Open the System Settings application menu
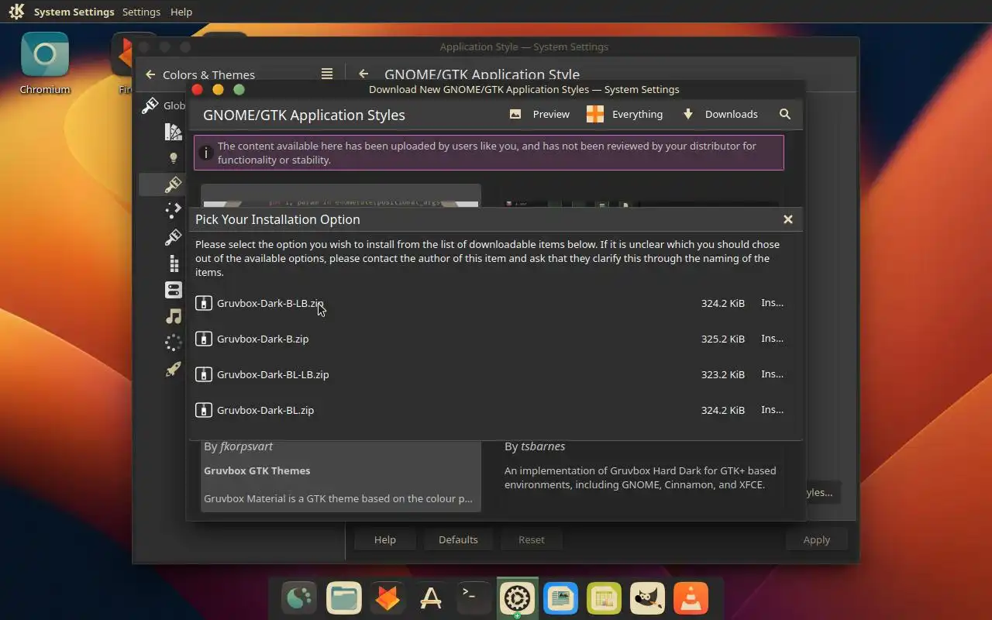This screenshot has width=992, height=620. [x=74, y=12]
